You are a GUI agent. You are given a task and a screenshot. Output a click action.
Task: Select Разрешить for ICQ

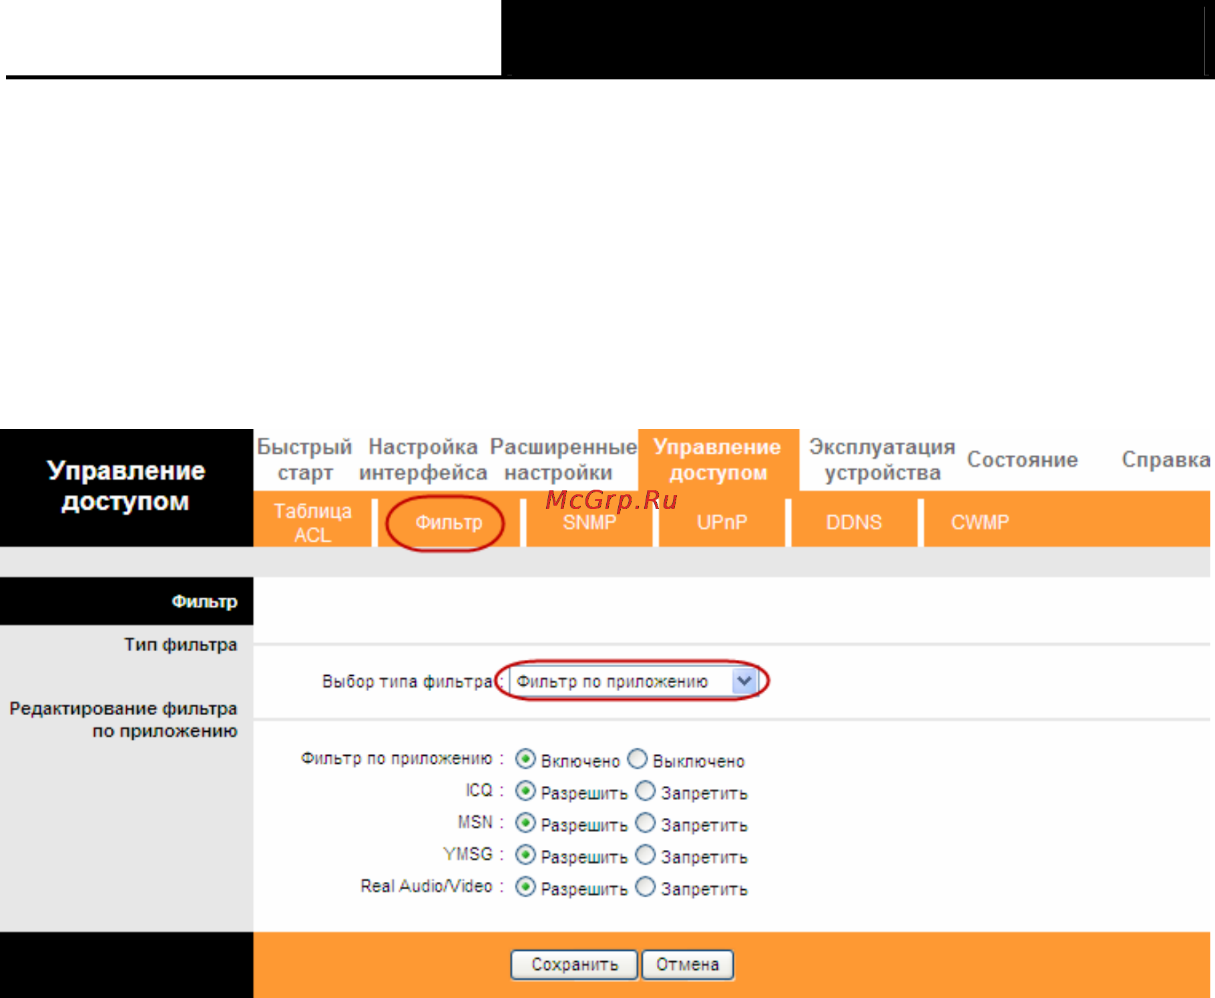click(525, 791)
